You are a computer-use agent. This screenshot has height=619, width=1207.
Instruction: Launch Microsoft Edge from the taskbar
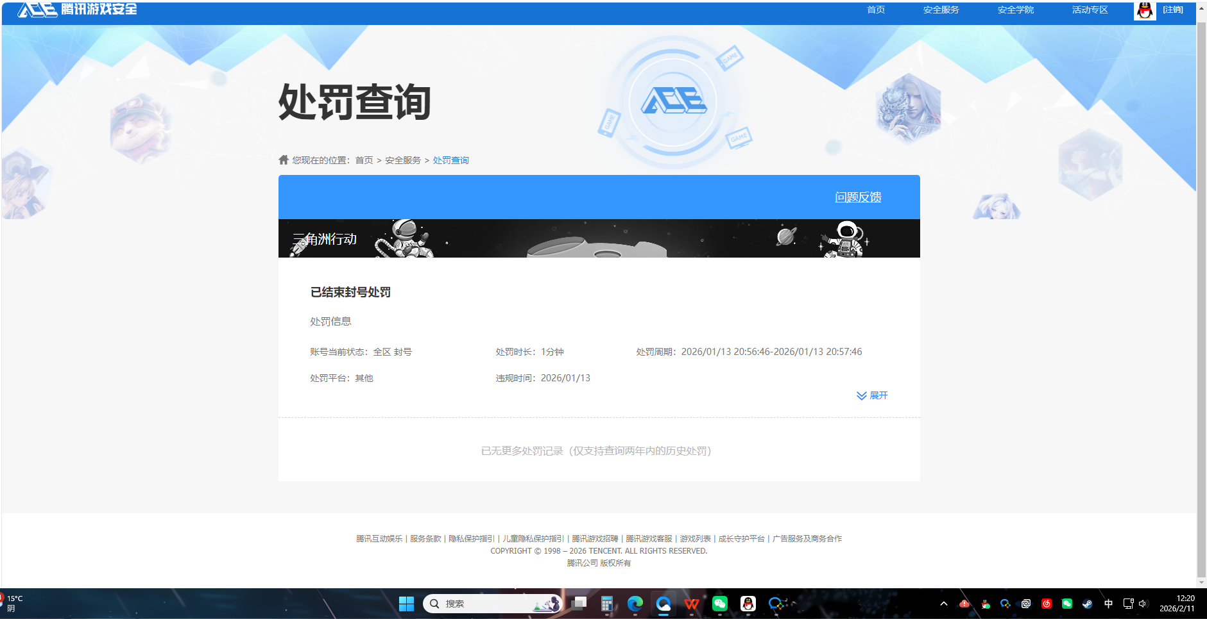coord(635,603)
